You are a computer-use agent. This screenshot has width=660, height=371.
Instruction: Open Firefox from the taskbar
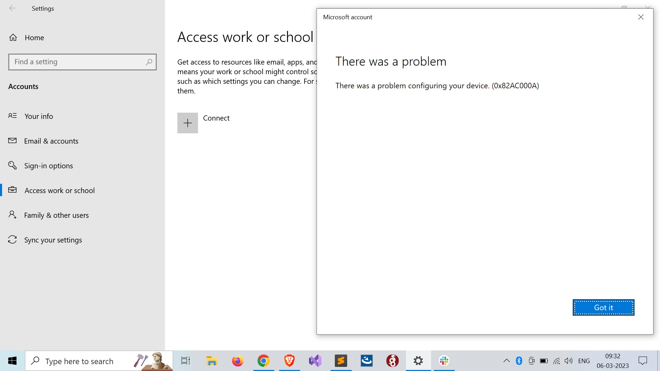click(x=238, y=361)
